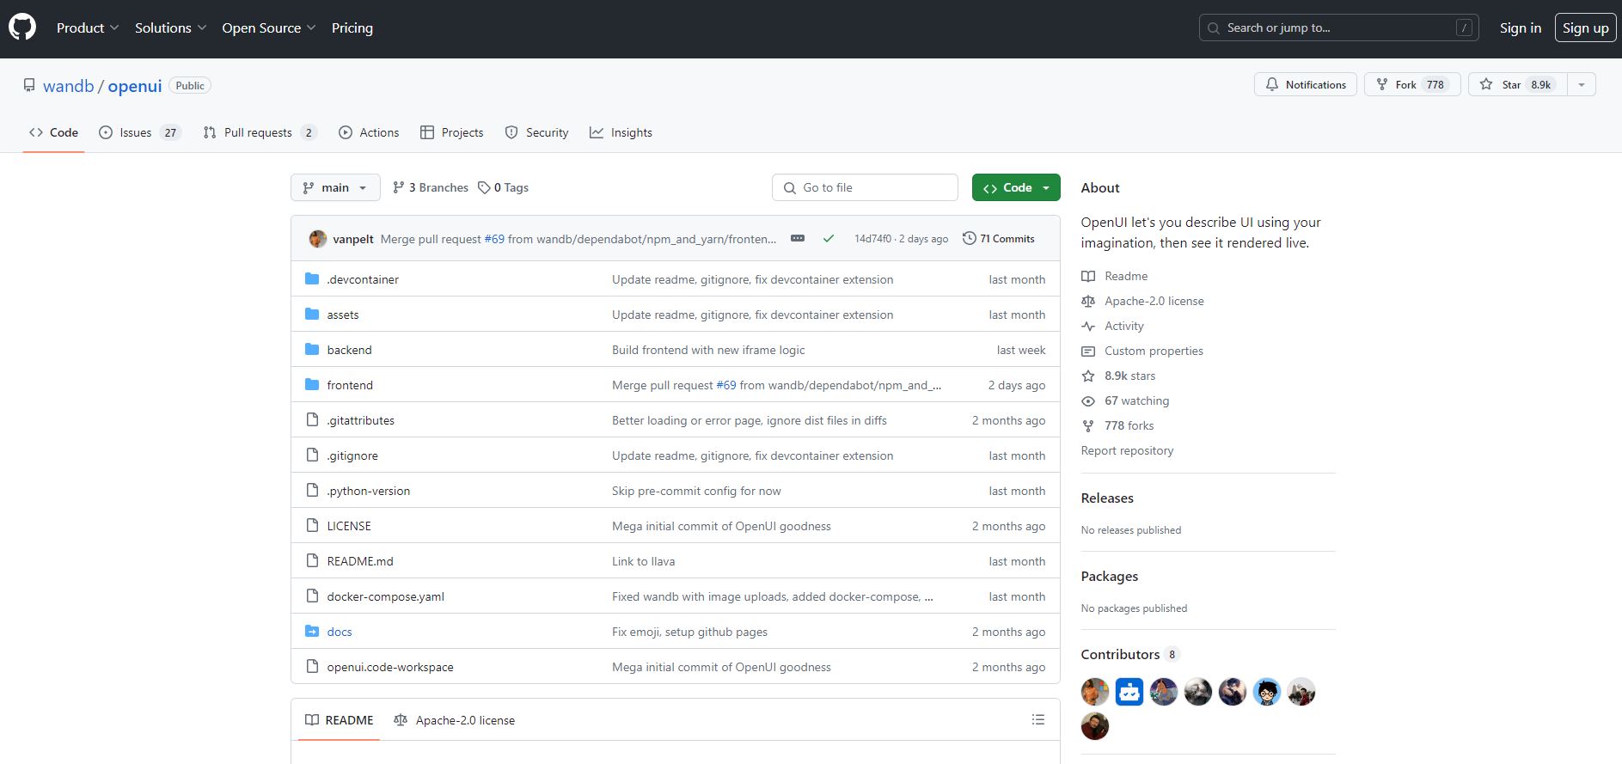
Task: Open the Report repository link
Action: [x=1126, y=450]
